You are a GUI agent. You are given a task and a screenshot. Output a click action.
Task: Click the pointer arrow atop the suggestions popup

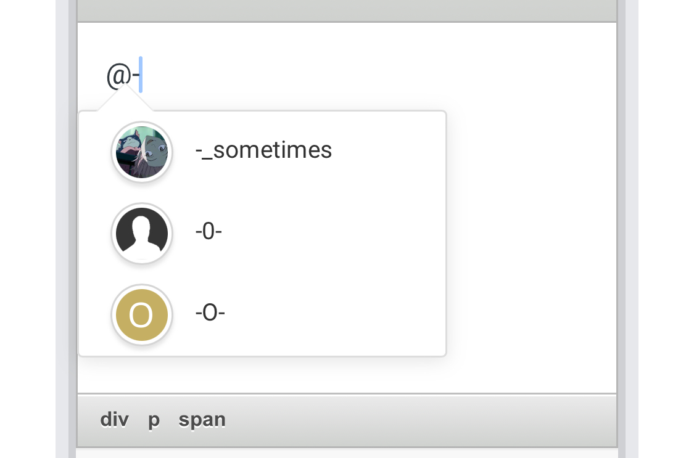[125, 99]
